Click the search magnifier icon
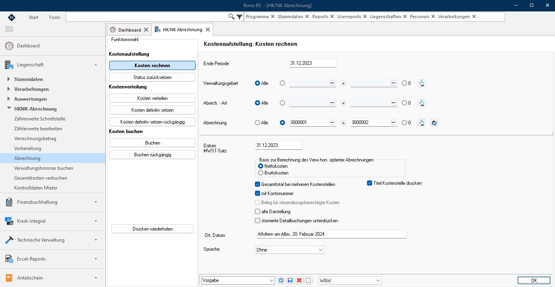555x287 pixels. (x=232, y=17)
